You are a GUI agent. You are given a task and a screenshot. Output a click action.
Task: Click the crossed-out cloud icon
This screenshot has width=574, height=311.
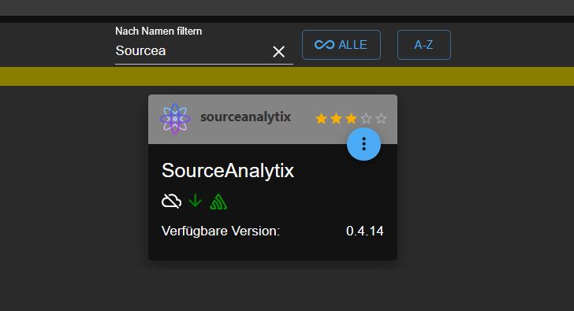point(171,201)
